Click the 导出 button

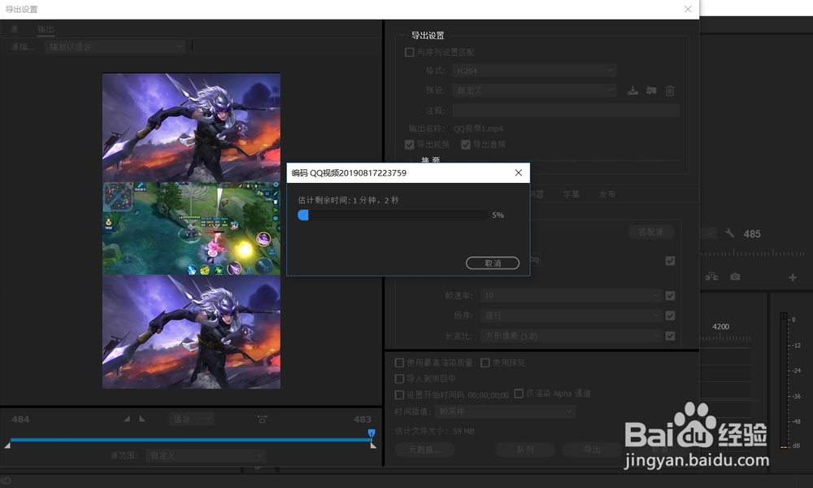pos(592,450)
